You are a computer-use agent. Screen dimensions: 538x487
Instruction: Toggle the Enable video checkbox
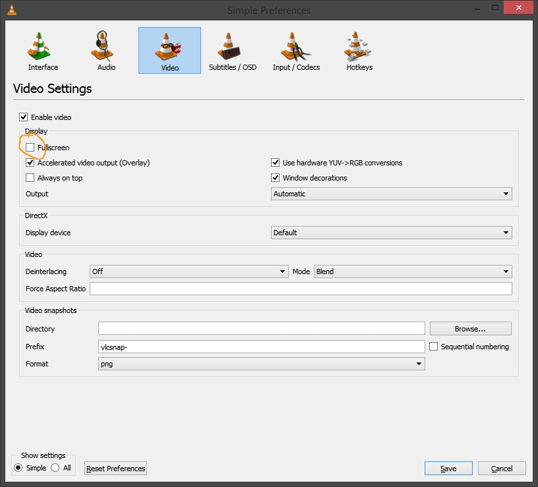coord(23,117)
